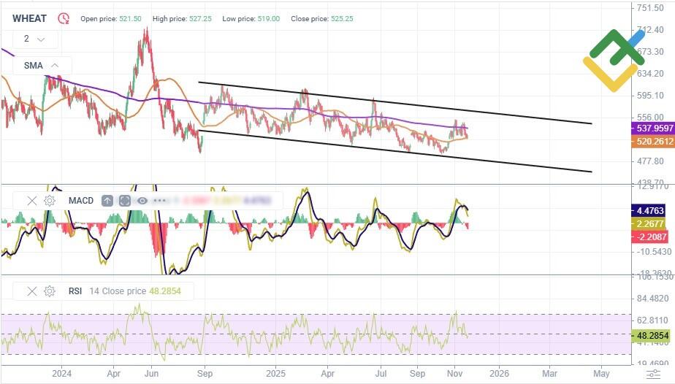Open RSI settings via the gear icon
Image resolution: width=675 pixels, height=384 pixels.
click(50, 291)
